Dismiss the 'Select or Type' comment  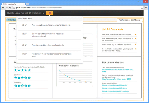click(135, 39)
